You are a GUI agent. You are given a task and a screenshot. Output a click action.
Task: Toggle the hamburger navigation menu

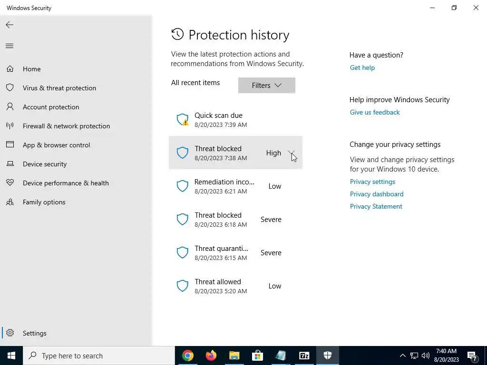[10, 46]
